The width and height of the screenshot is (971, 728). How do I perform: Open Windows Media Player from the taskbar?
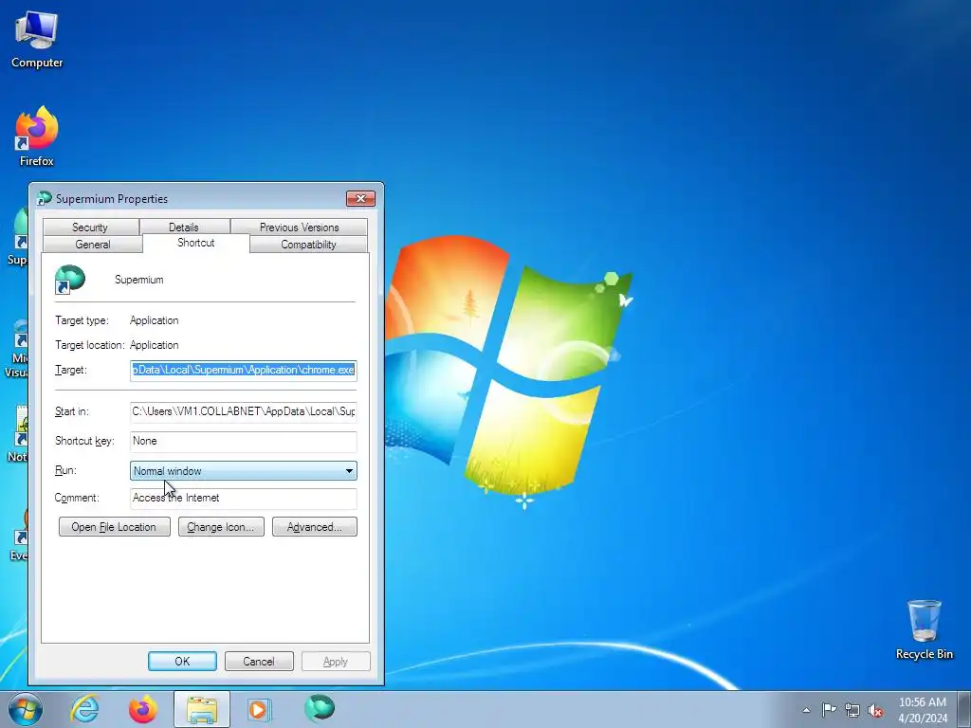coord(260,709)
